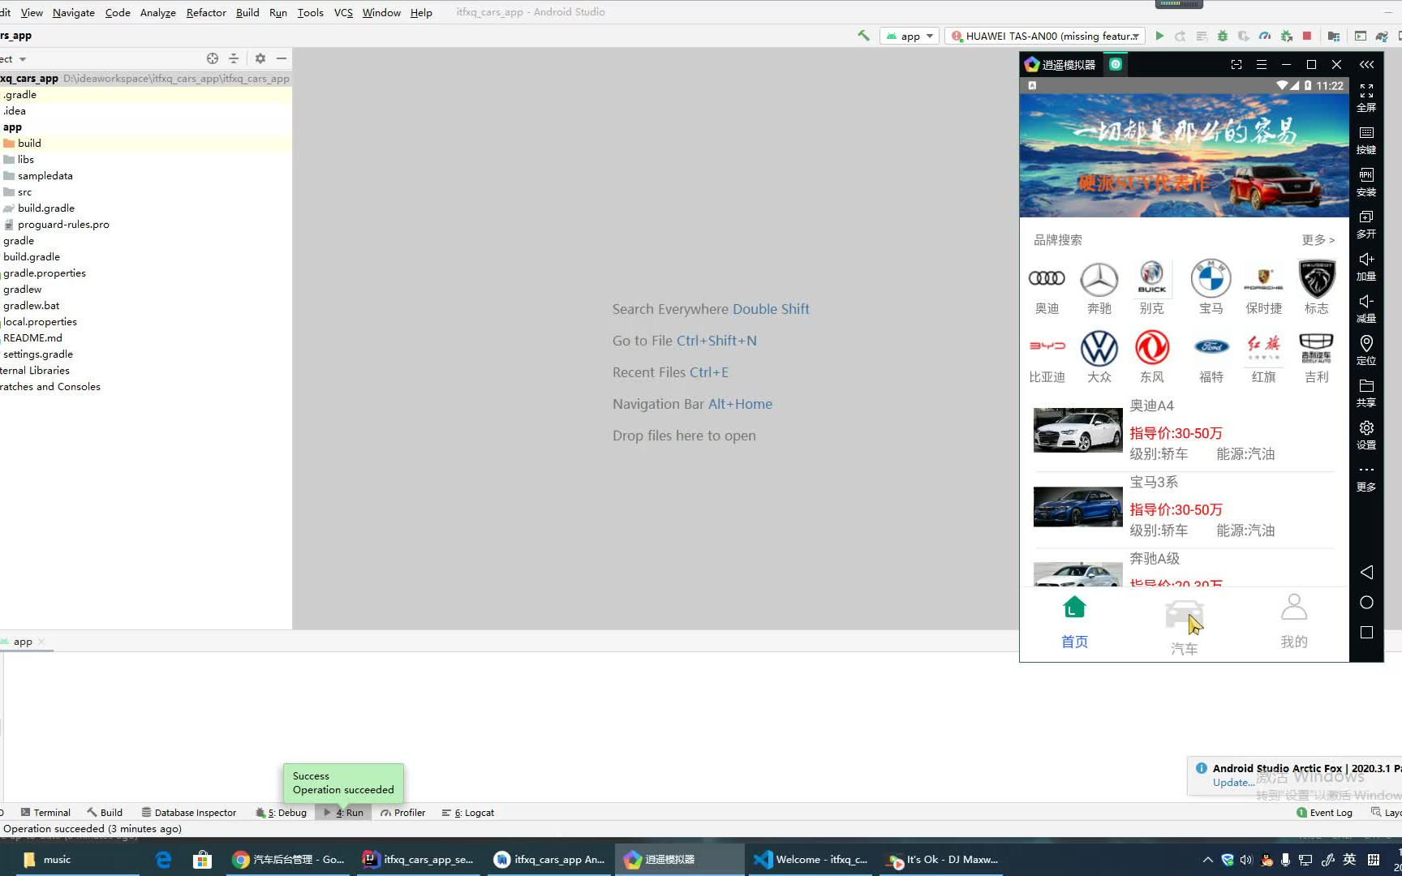Open the Profile app gauge icon

coord(1264,36)
